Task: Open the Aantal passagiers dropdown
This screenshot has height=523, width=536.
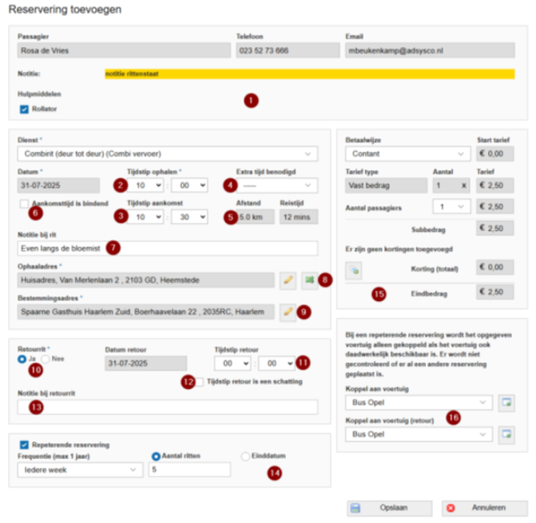Action: tap(451, 207)
